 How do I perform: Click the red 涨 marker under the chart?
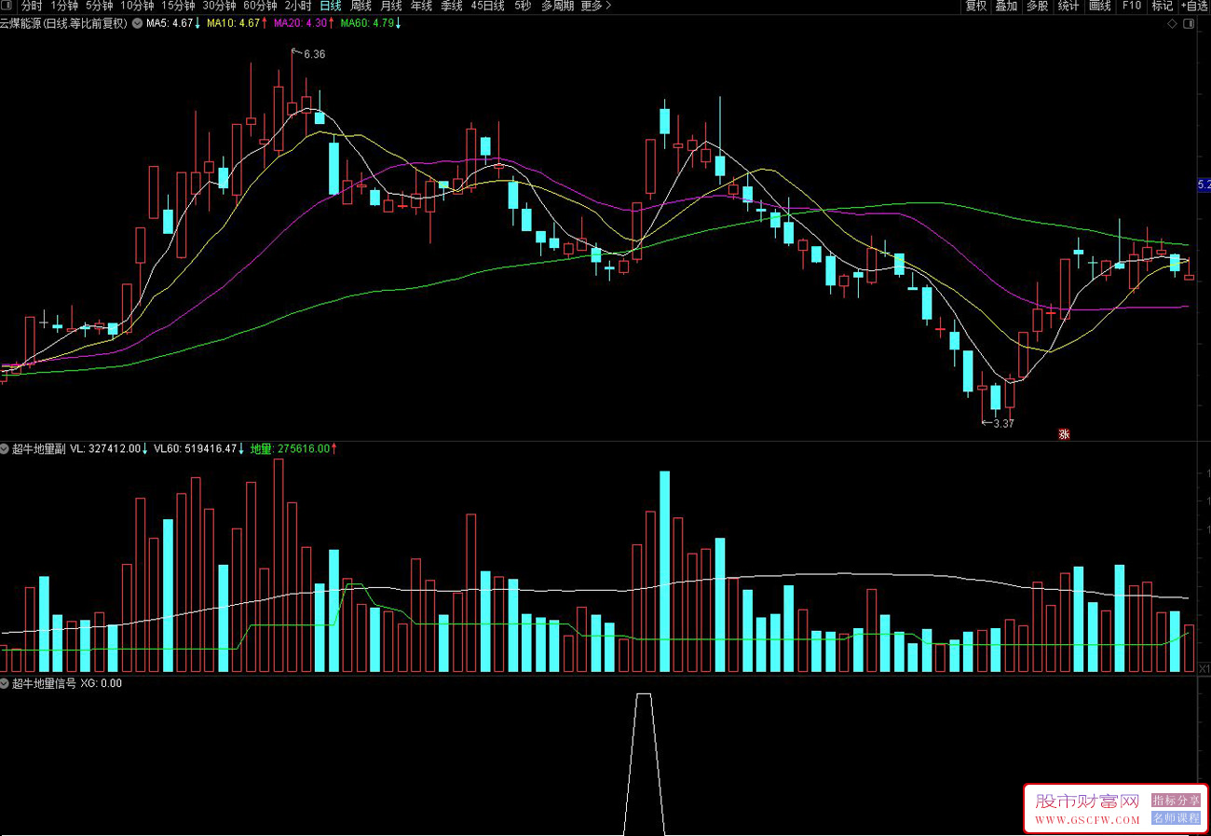(x=1063, y=433)
